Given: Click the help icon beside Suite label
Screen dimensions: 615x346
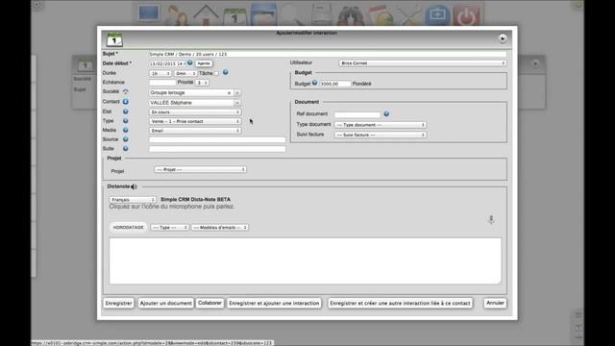Looking at the screenshot, I should (126, 149).
